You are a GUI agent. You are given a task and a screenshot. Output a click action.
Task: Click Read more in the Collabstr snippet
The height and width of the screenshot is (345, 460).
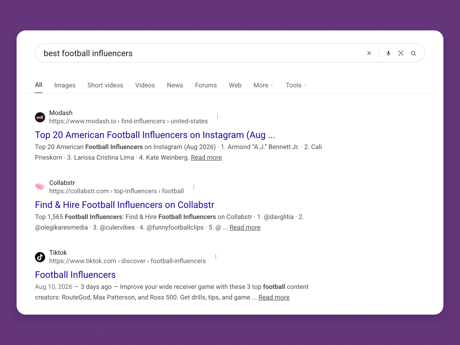pos(245,227)
